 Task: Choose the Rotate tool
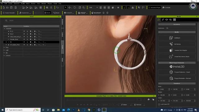75,7
